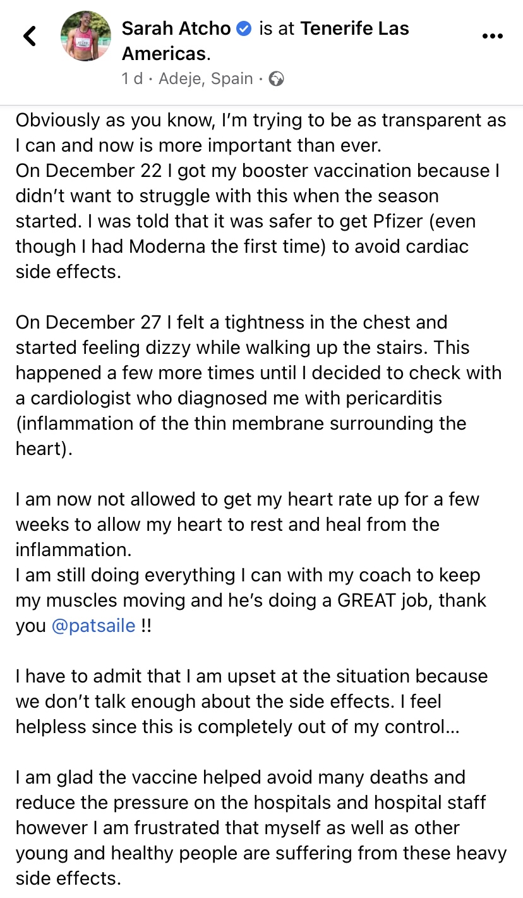
Task: Tap the "Adeje, Spain" location text
Action: tap(206, 79)
